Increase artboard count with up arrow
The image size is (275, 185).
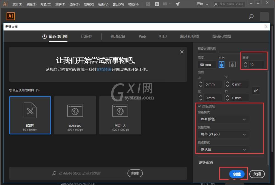[245, 63]
